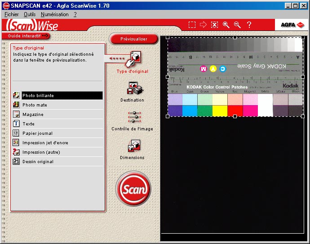Select Texte original type
Screen dimensions: 310x244
[62, 124]
